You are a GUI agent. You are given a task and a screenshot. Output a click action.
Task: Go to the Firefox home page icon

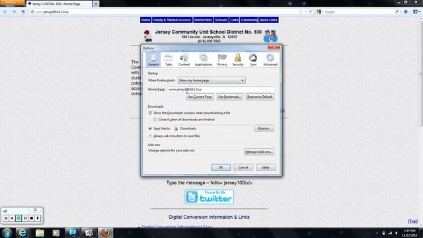tap(406, 12)
